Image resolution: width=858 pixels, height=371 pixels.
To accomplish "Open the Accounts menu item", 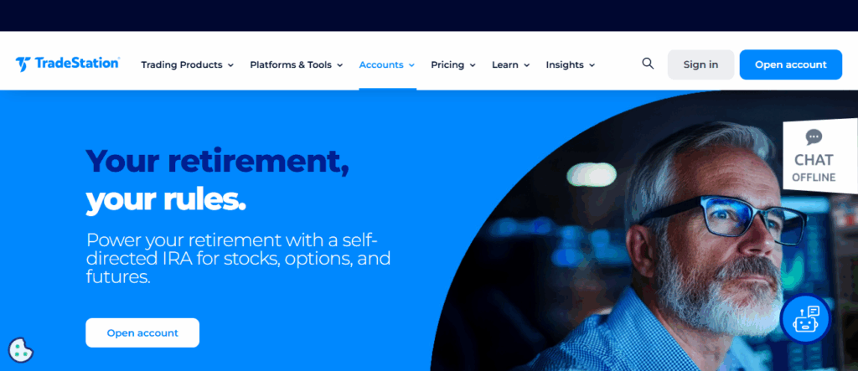I will 381,64.
